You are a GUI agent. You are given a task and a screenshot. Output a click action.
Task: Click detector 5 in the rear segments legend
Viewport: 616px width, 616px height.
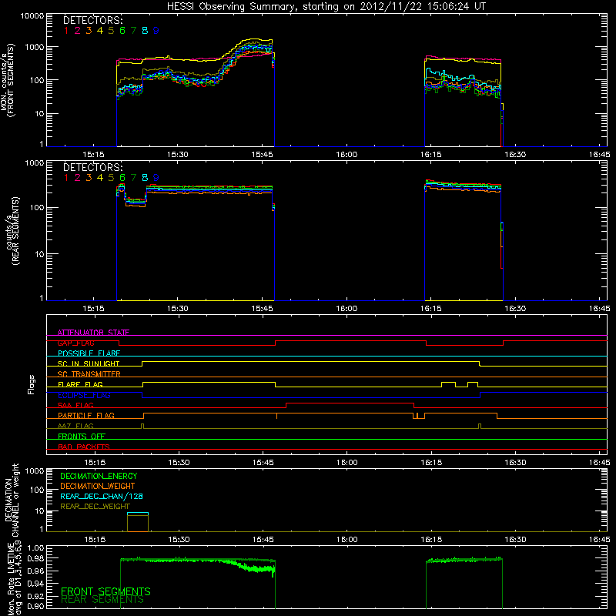coord(111,178)
